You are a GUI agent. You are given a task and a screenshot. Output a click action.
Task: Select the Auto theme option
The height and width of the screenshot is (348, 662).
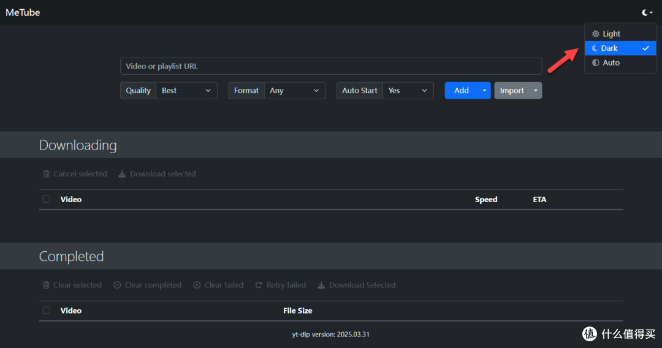click(x=620, y=62)
